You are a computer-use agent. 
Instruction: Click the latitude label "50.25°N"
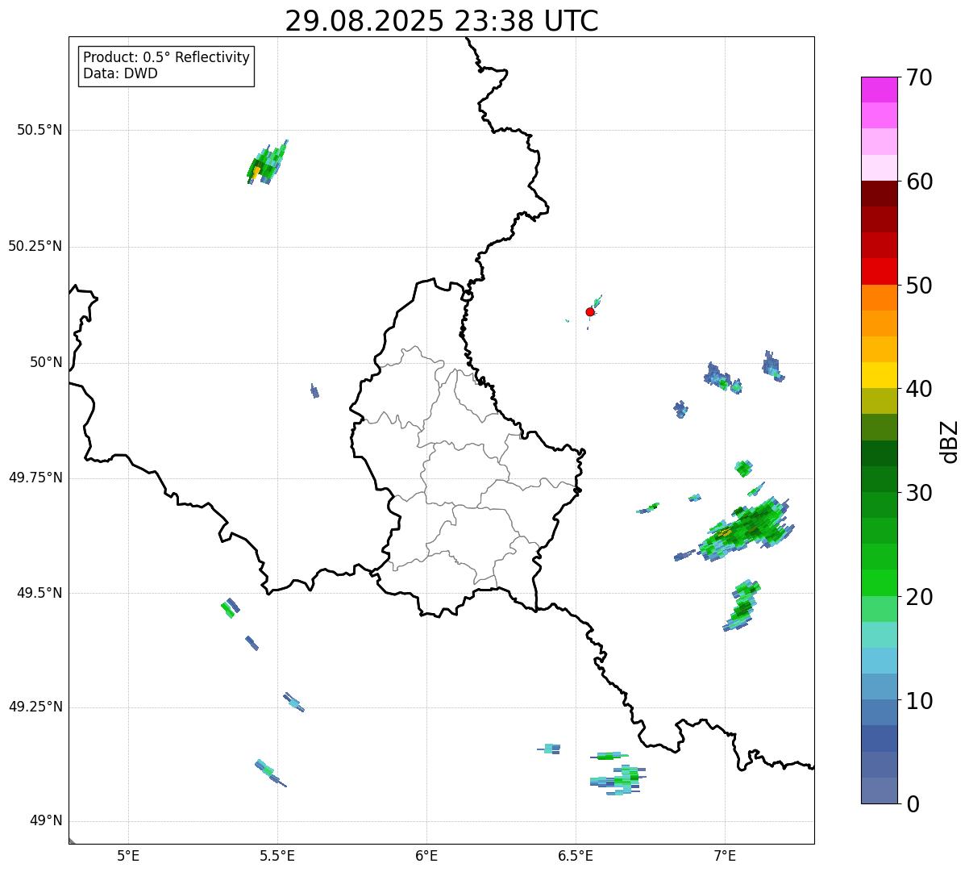click(x=35, y=246)
